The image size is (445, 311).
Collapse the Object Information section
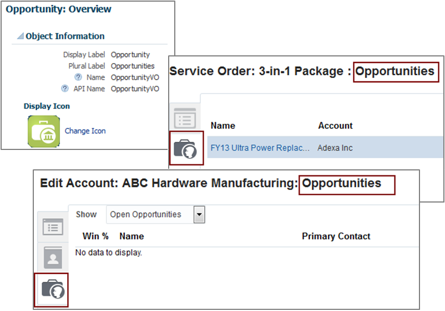pyautogui.click(x=20, y=37)
